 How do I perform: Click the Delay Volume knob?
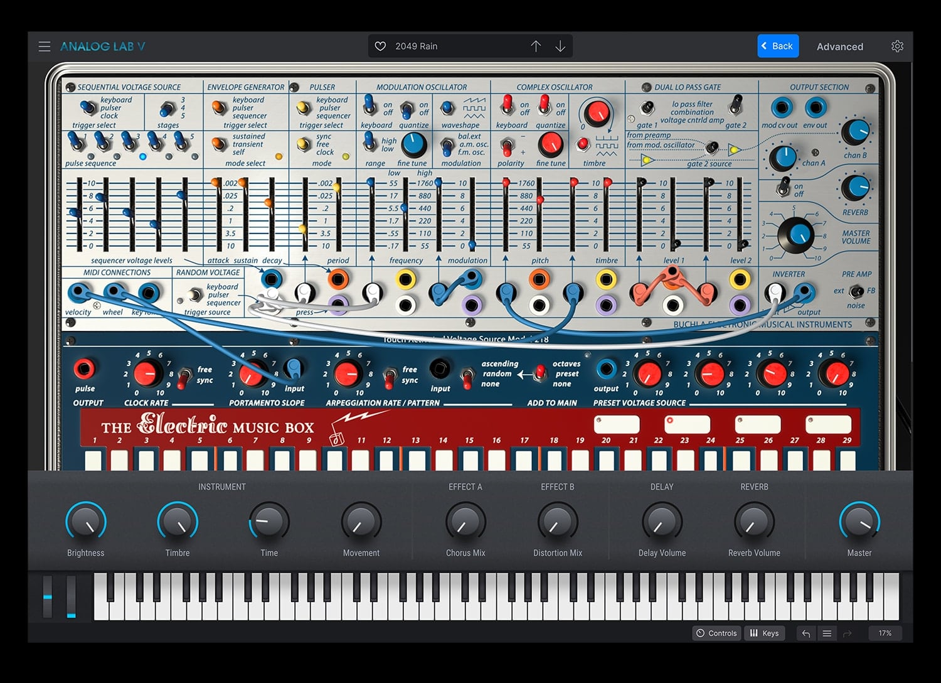662,522
